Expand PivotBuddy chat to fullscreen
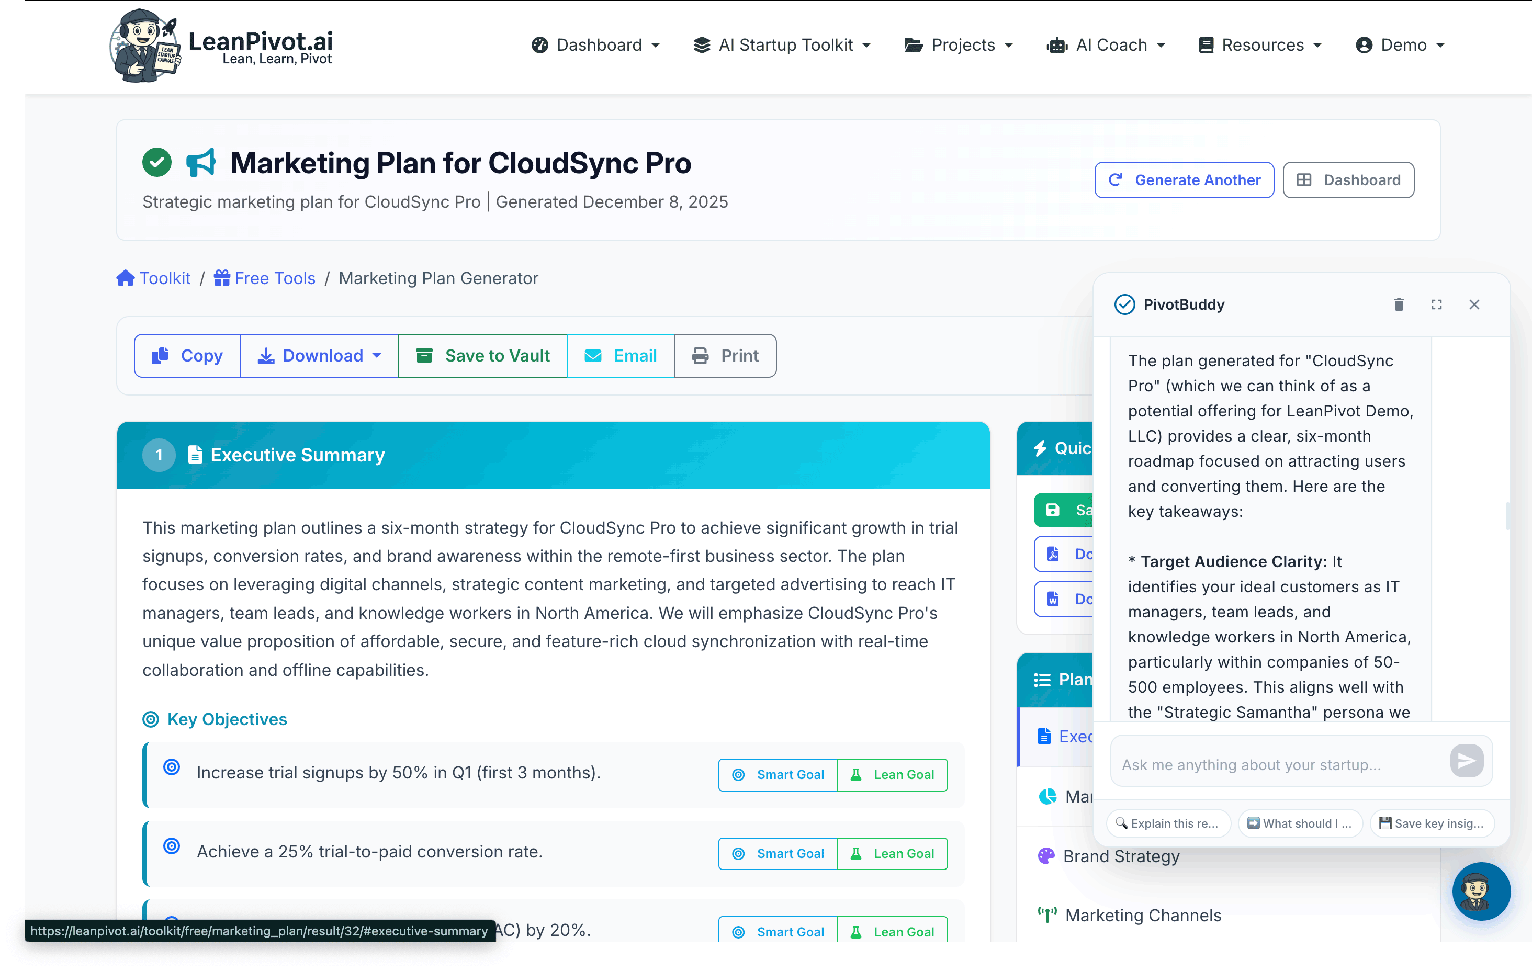 click(x=1437, y=305)
